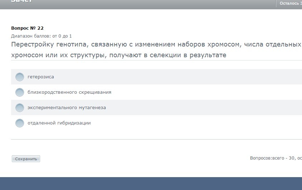The height and width of the screenshot is (190, 302).
Task: Click the answer text "гетерозиса"
Action: pos(41,77)
